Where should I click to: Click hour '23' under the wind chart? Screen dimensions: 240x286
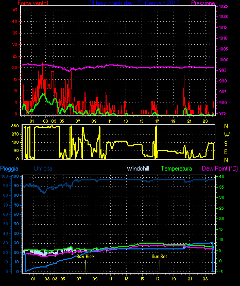tap(205, 121)
